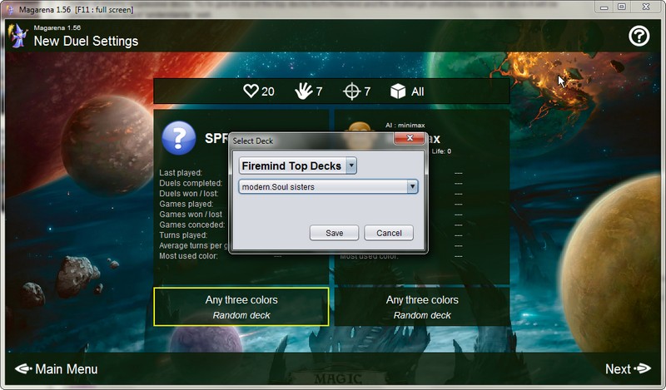Maximize the Magarena window
This screenshot has width=666, height=390.
coord(621,7)
